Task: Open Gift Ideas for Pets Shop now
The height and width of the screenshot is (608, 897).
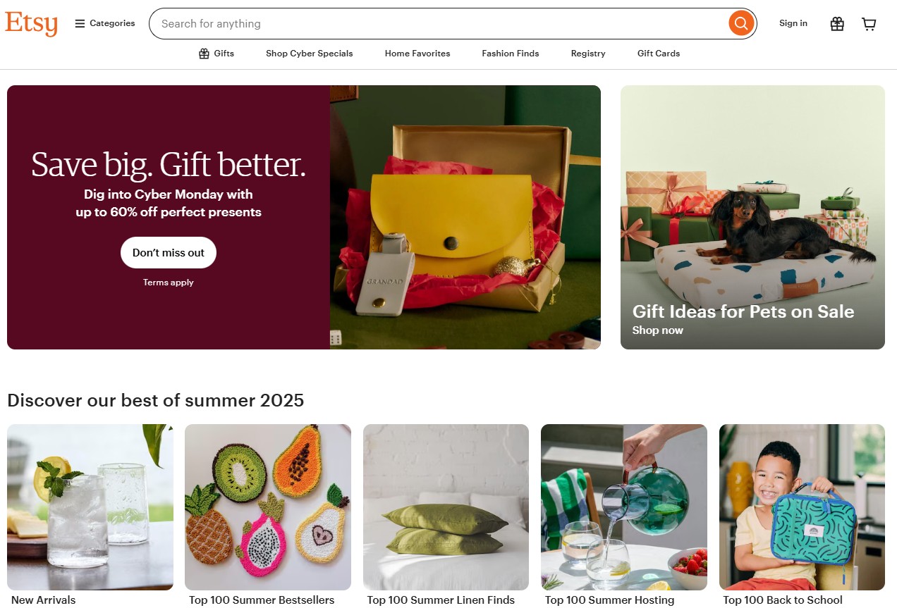Action: click(658, 330)
